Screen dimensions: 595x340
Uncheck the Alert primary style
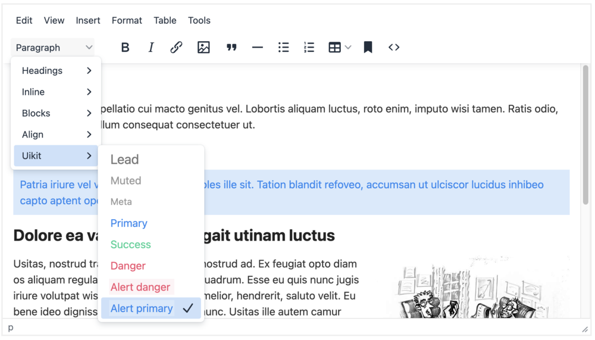pos(151,308)
